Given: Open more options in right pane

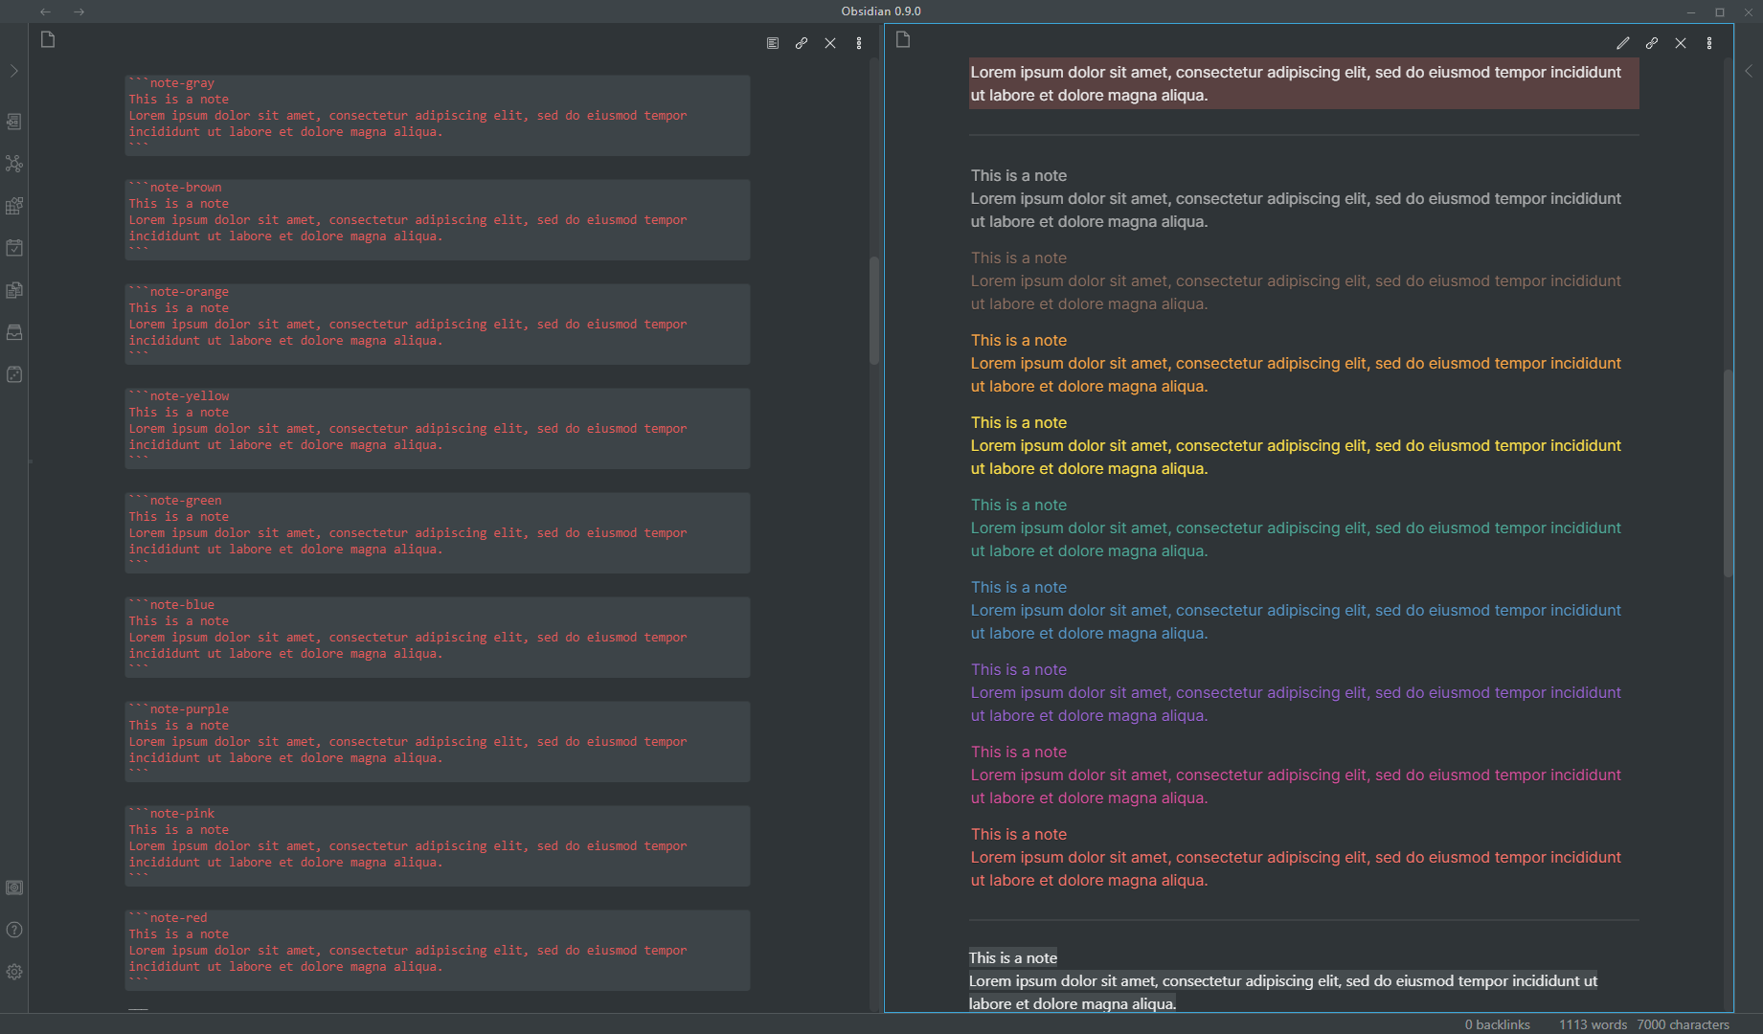Looking at the screenshot, I should point(1709,43).
